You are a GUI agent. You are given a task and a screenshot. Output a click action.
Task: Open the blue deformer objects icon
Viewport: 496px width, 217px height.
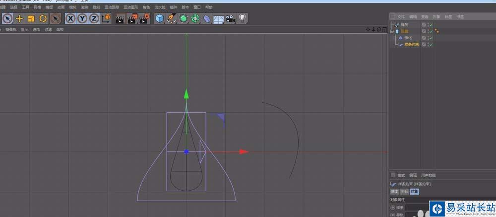click(207, 19)
